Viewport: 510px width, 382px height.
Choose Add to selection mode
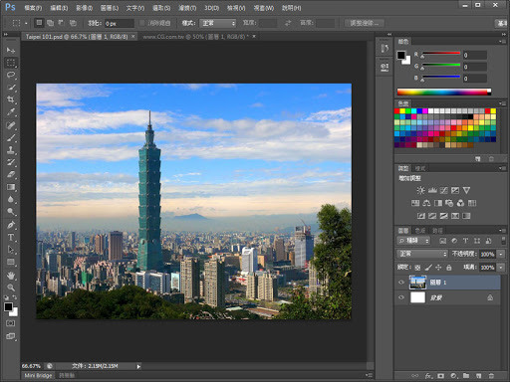(50, 23)
